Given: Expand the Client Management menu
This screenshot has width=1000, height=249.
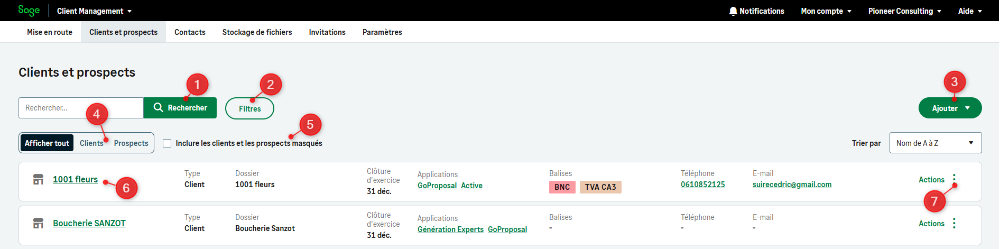Looking at the screenshot, I should [x=94, y=11].
